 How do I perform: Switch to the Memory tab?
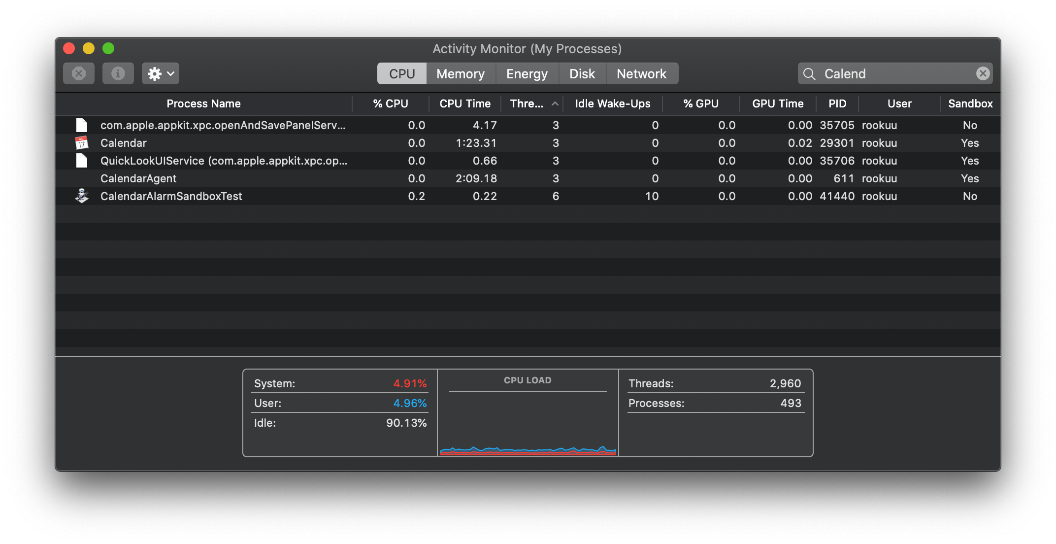click(461, 73)
